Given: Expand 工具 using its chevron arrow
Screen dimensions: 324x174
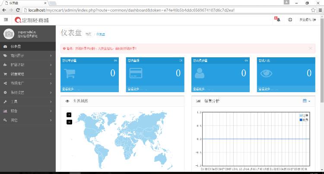Looking at the screenshot, I should (51, 102).
